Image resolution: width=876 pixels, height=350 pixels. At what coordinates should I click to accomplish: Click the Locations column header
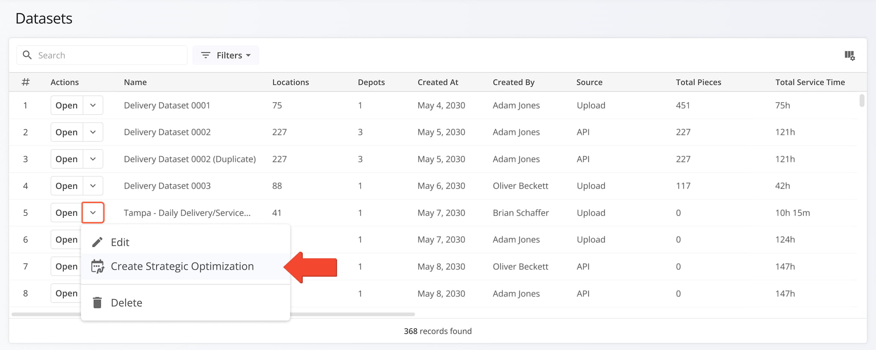click(290, 82)
